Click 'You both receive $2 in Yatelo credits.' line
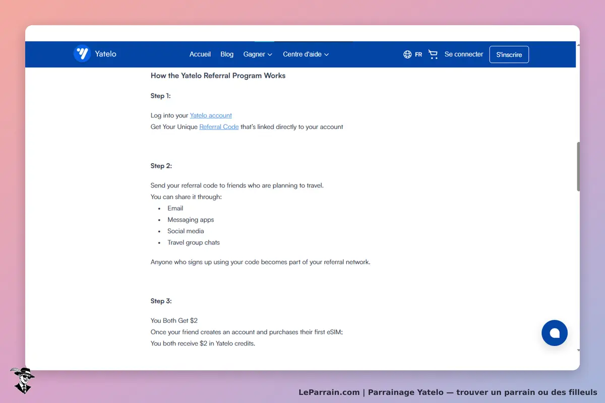605x403 pixels. click(203, 344)
